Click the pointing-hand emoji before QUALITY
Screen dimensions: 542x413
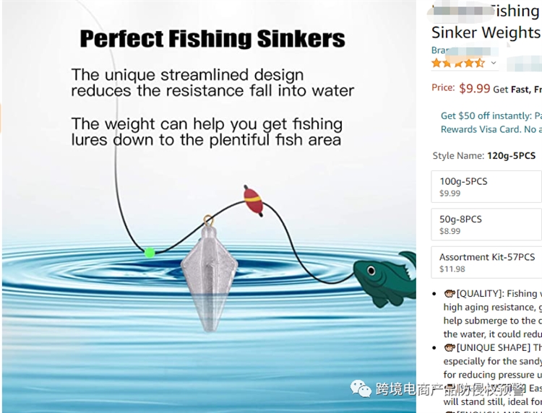tap(449, 294)
